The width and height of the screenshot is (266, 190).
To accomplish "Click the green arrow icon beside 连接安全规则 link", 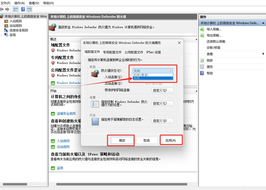I will click(53, 114).
